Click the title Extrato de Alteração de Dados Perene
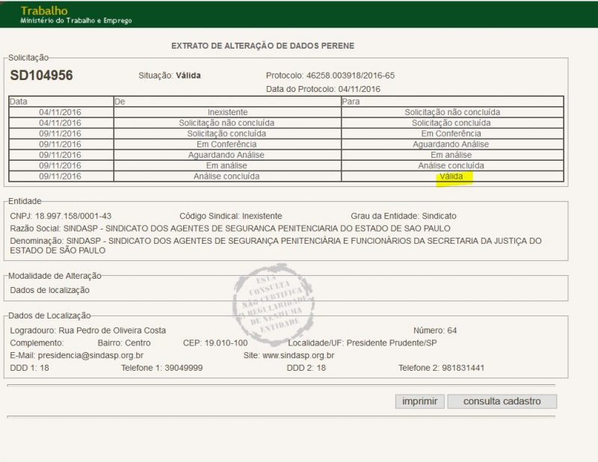The image size is (598, 462). click(263, 46)
